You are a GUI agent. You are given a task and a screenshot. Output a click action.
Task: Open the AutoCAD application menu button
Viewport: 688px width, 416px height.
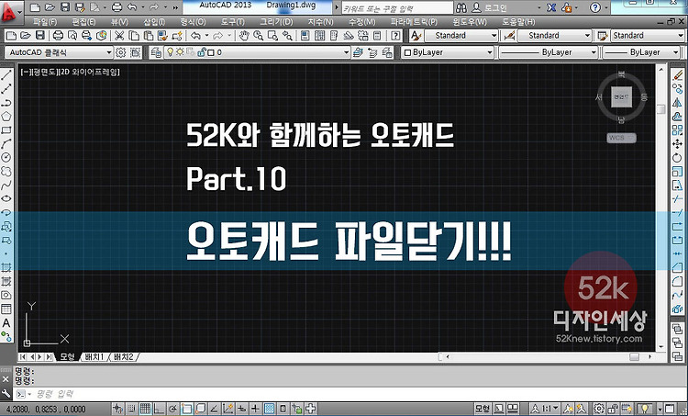click(10, 11)
